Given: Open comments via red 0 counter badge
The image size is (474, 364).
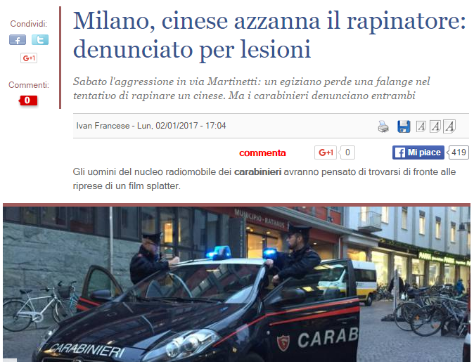Looking at the screenshot, I should (28, 100).
